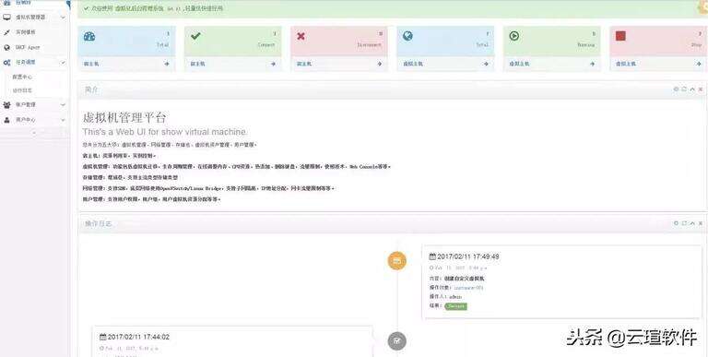Open the 宿主机 link under Disconnect card

click(304, 65)
